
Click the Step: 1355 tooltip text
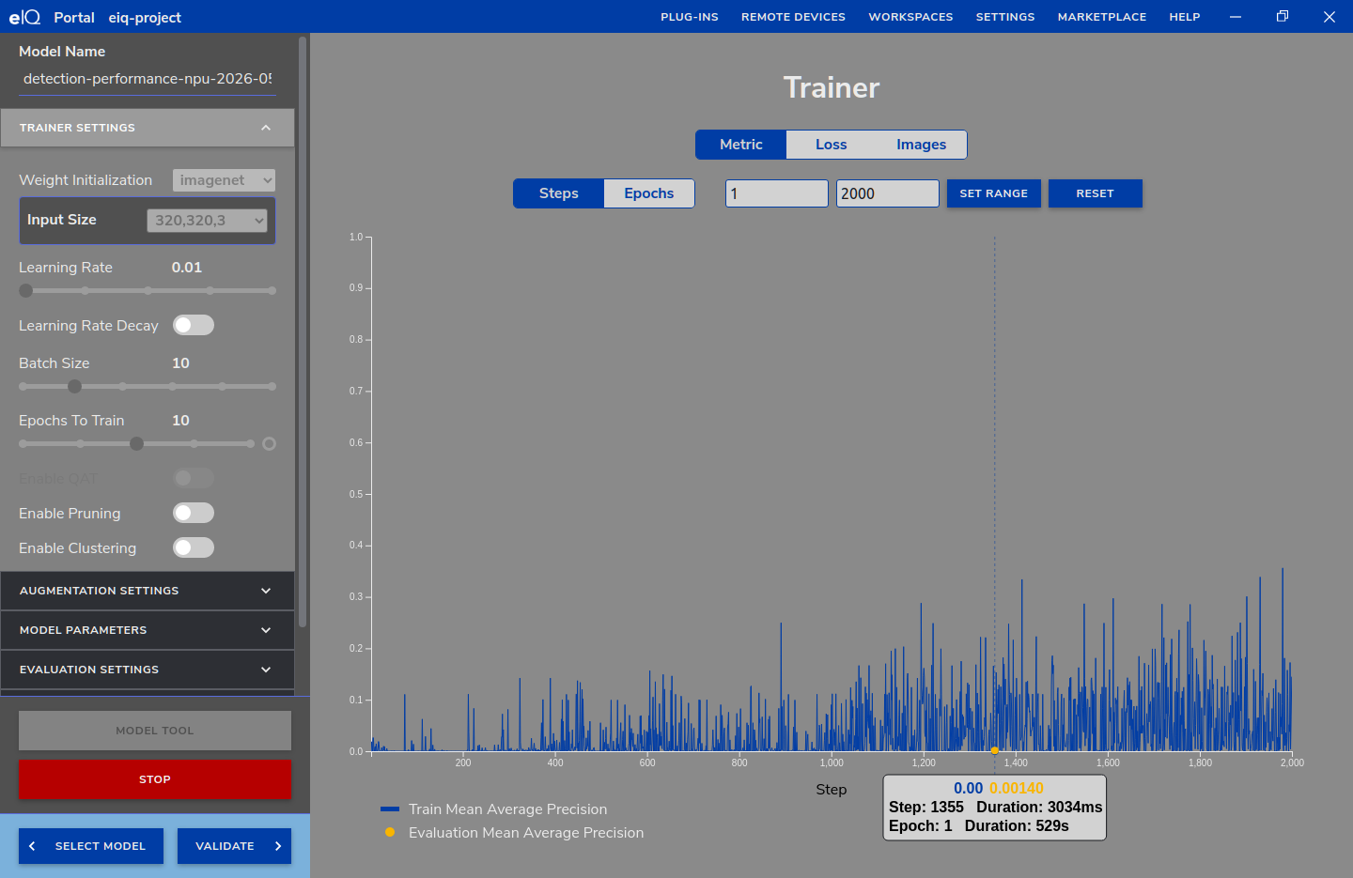pyautogui.click(x=926, y=808)
